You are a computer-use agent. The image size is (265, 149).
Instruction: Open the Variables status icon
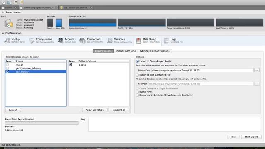[110, 41]
